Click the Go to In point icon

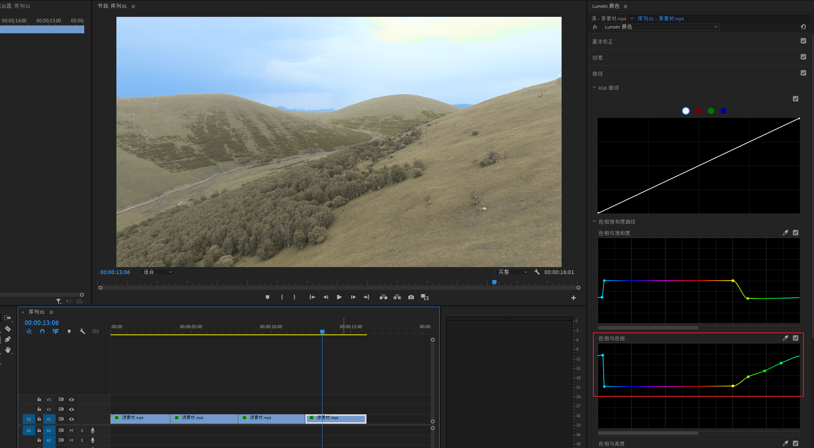(312, 297)
